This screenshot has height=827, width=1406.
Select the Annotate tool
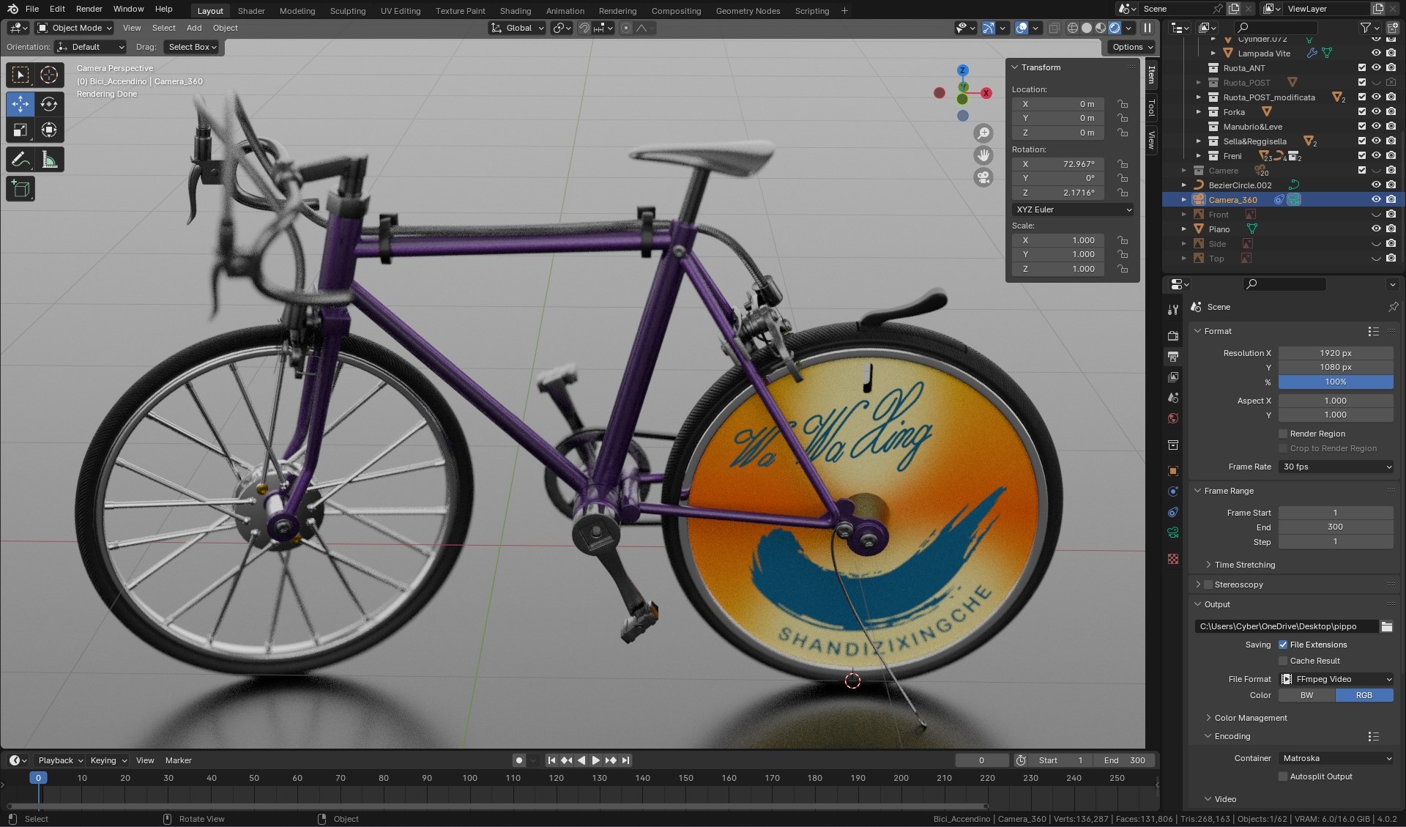[x=21, y=160]
